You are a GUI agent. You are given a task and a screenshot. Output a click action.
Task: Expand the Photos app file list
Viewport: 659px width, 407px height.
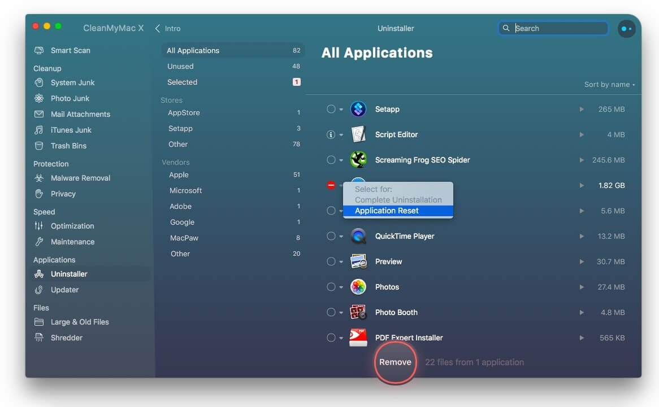[x=582, y=287]
